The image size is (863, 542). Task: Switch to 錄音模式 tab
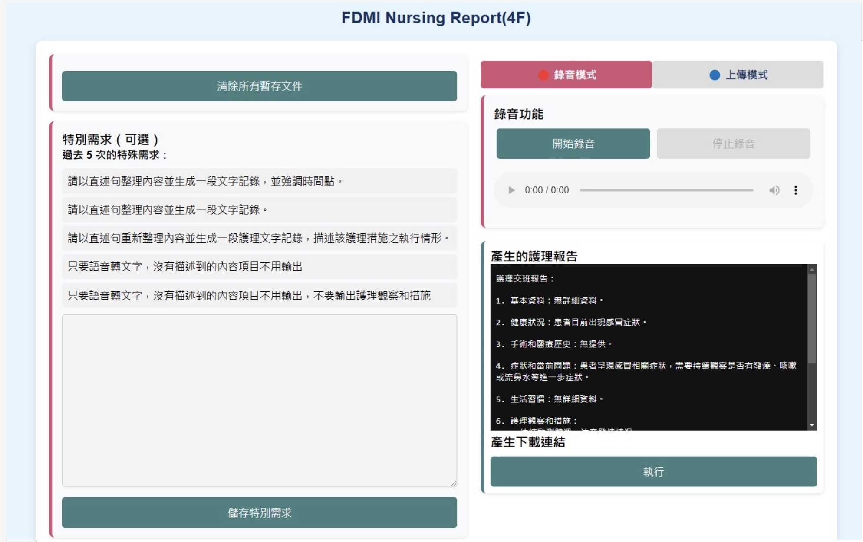(566, 75)
